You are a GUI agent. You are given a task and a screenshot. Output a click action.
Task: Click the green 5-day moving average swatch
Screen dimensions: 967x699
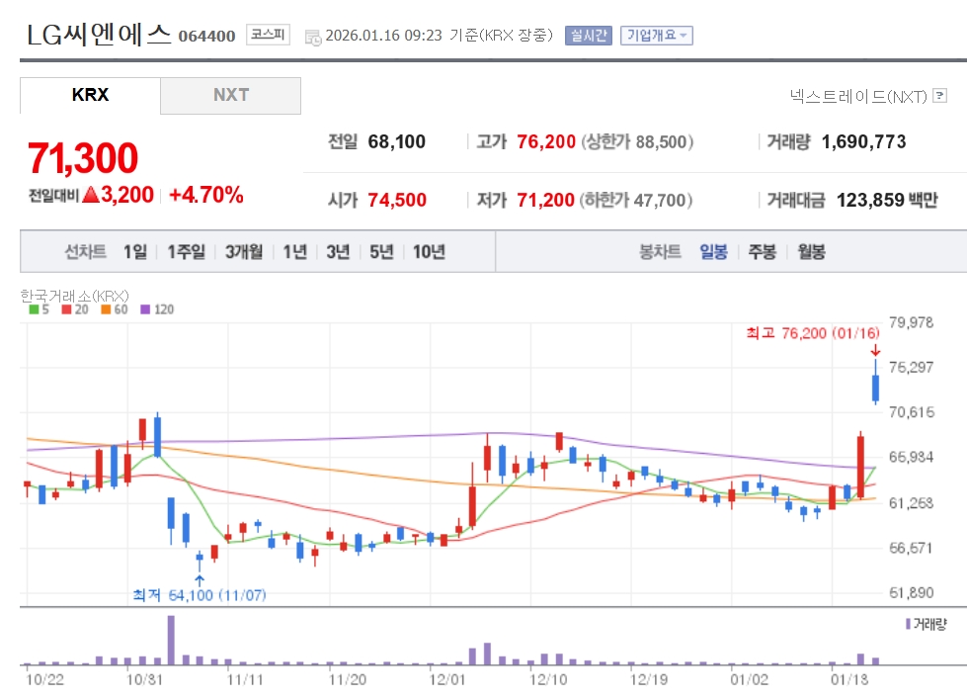pos(34,309)
